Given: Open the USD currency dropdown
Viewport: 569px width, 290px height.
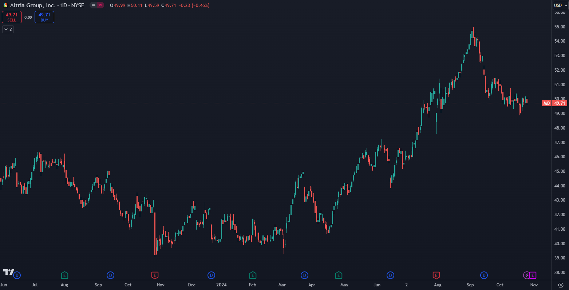Looking at the screenshot, I should [x=560, y=5].
